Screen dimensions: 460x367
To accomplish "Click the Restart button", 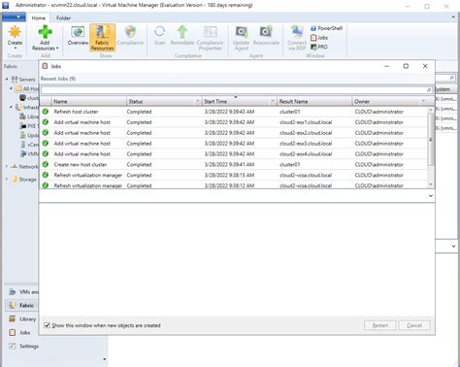I will (380, 325).
